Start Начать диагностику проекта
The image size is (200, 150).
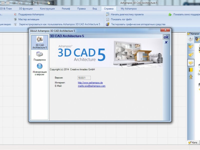pyautogui.click(x=127, y=14)
